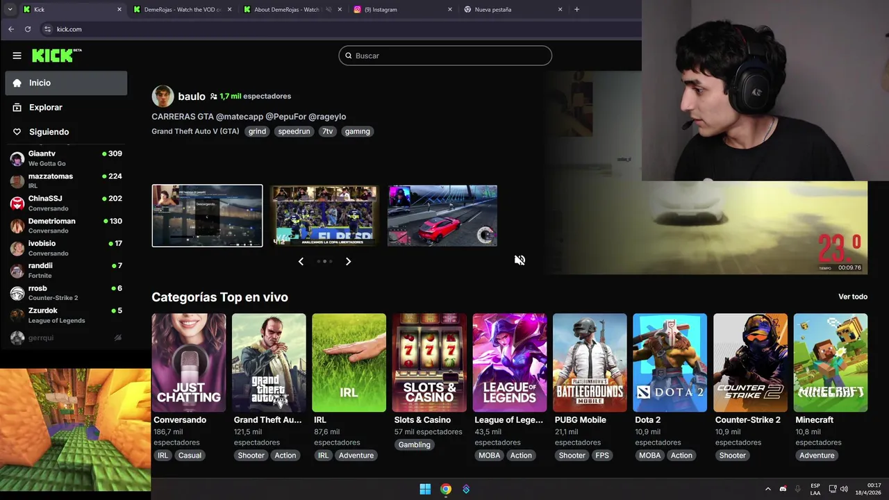
Task: Show hidden tray icons chevron
Action: coord(767,489)
